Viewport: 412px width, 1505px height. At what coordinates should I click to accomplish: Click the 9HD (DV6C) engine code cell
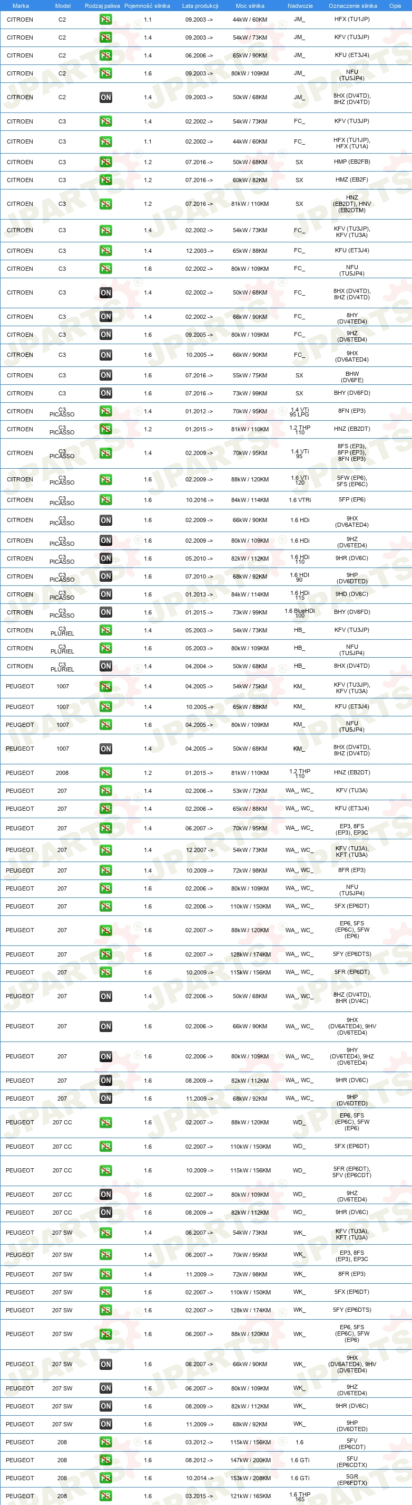coord(352,594)
